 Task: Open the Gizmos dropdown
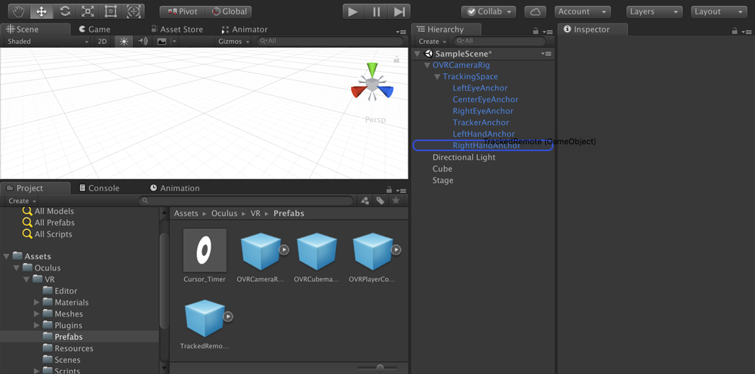[234, 42]
